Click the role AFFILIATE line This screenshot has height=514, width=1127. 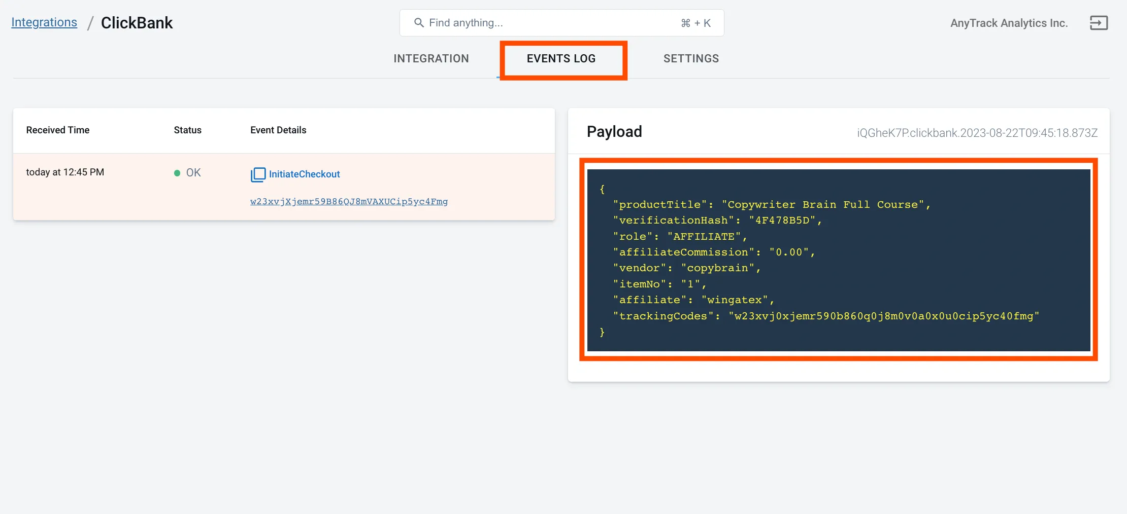(x=680, y=237)
